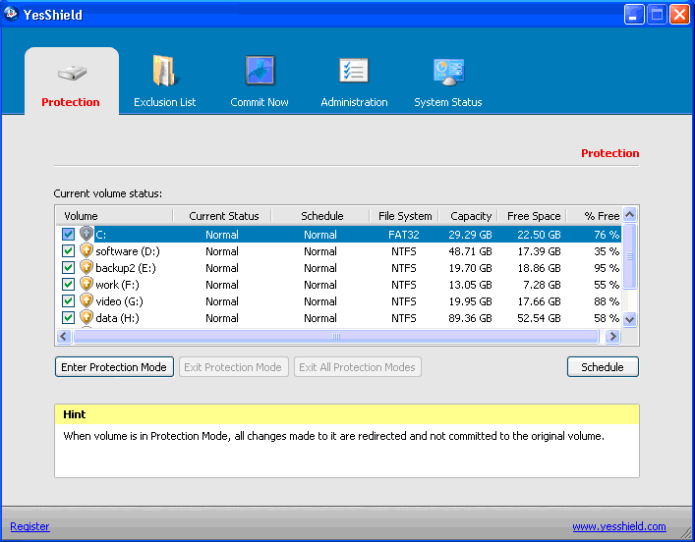This screenshot has height=542, width=695.
Task: Click the volume list scroll up arrow
Action: [629, 215]
